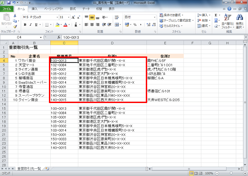Toggle Underline formatting
This screenshot has width=248, height=176.
[36, 25]
